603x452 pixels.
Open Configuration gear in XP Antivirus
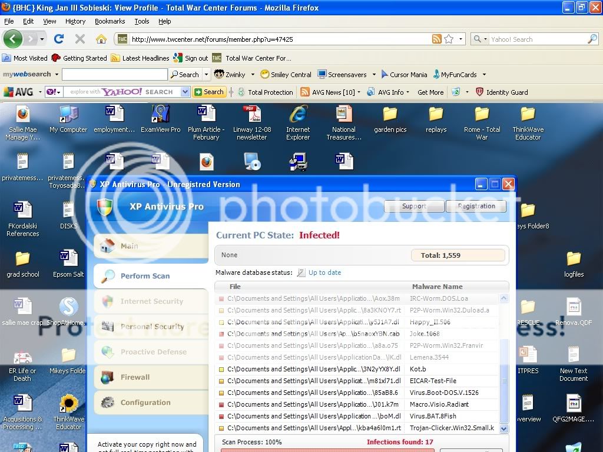click(107, 403)
